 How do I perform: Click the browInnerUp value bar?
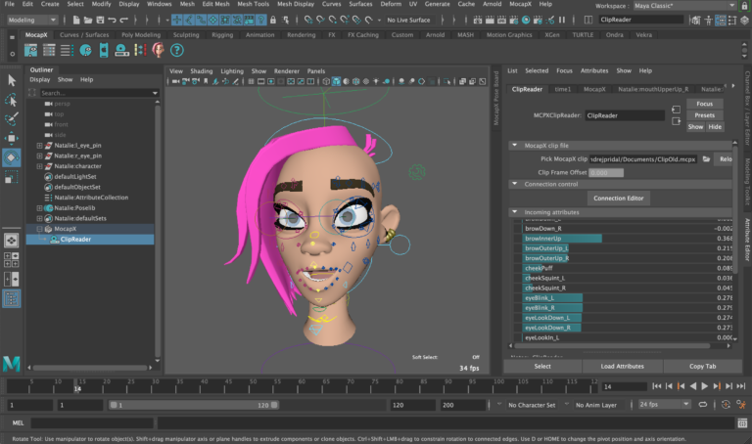(562, 239)
